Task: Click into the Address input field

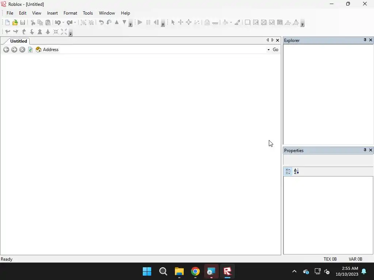Action: (x=162, y=50)
